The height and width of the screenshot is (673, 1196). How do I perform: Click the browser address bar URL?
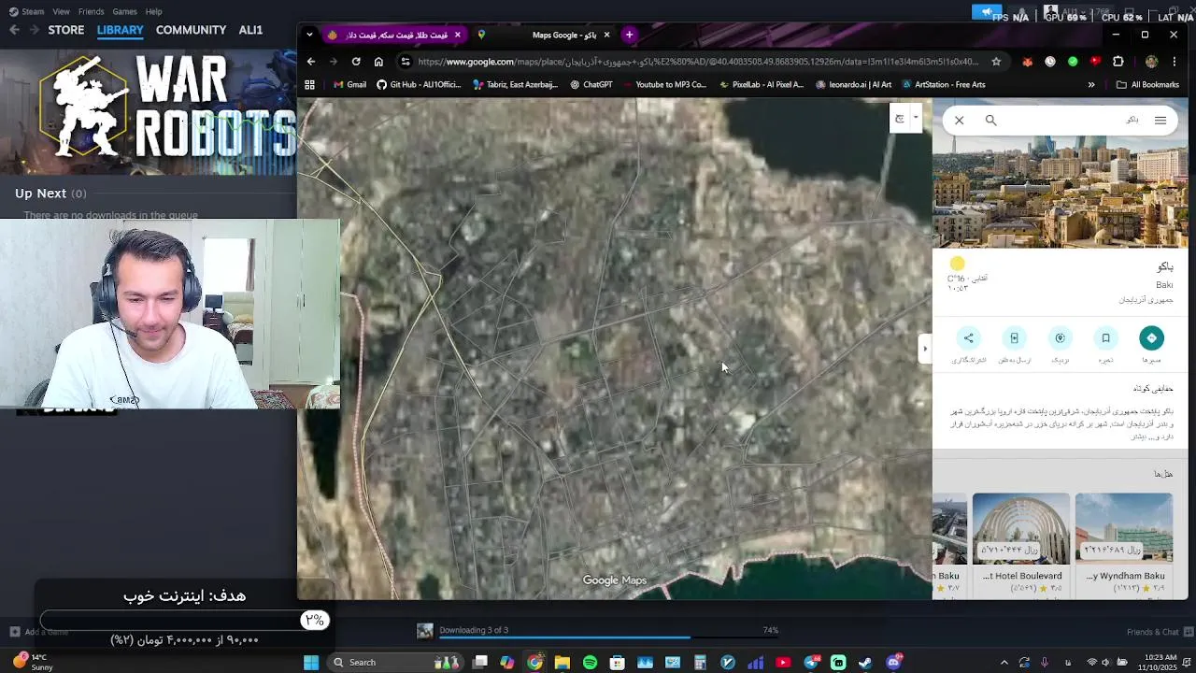point(697,62)
